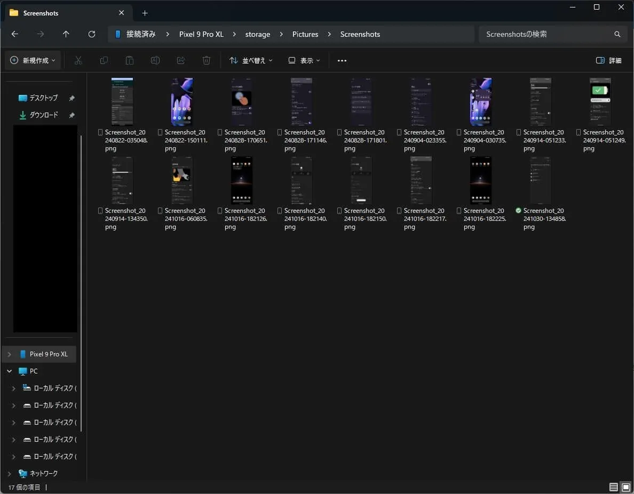
Task: Click the Share icon in toolbar
Action: coord(181,61)
